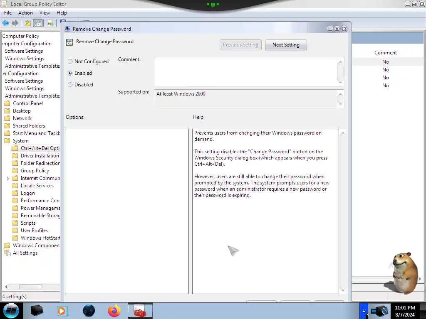The width and height of the screenshot is (426, 319).
Task: Select the Not Configured radio button
Action: tap(70, 61)
